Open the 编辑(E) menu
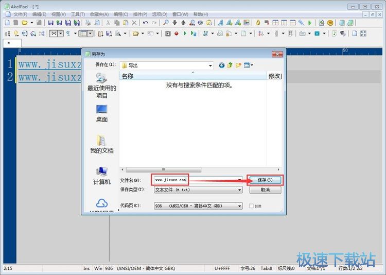This screenshot has height=275, width=386. (x=40, y=14)
